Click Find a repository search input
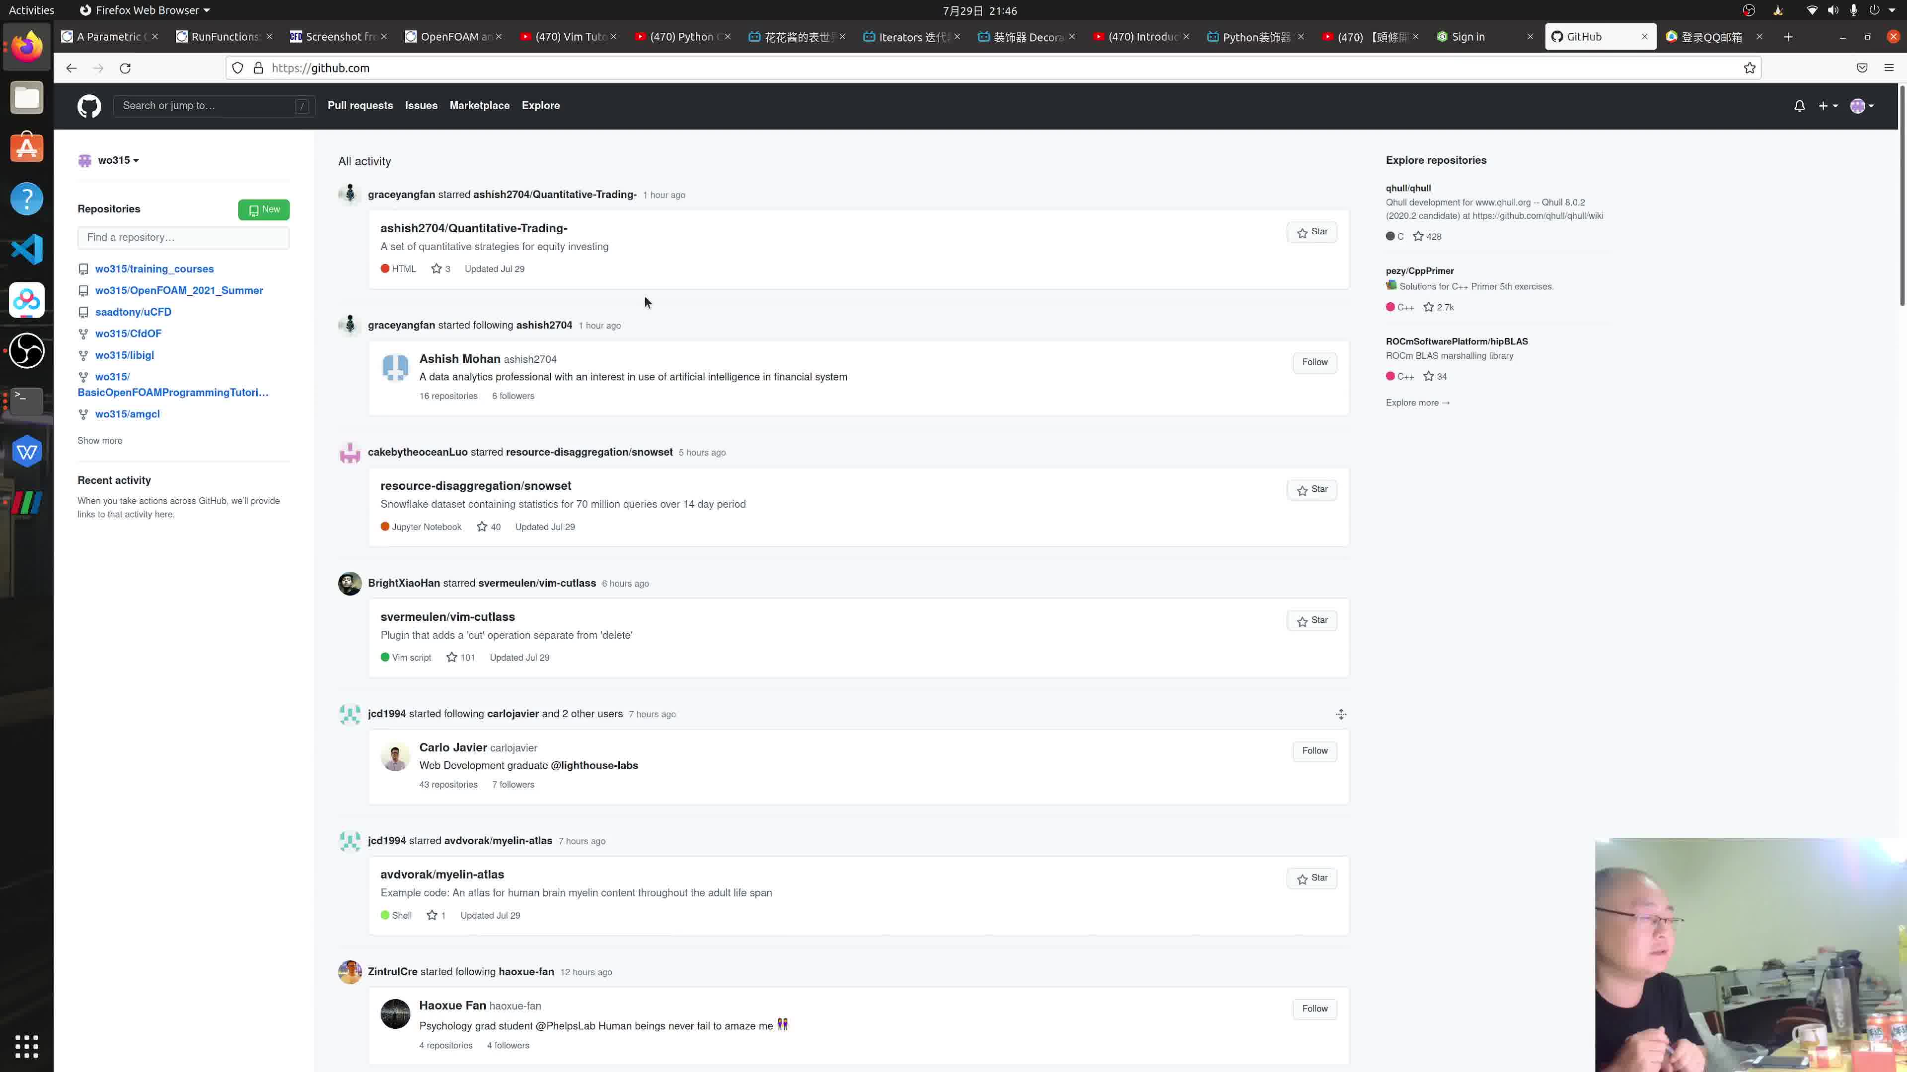 coord(182,237)
